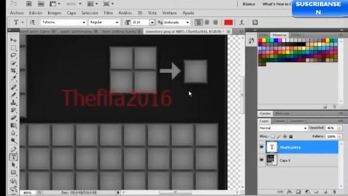Launch Mini Bridge from the application bar
The height and width of the screenshot is (196, 348).
coord(41,4)
